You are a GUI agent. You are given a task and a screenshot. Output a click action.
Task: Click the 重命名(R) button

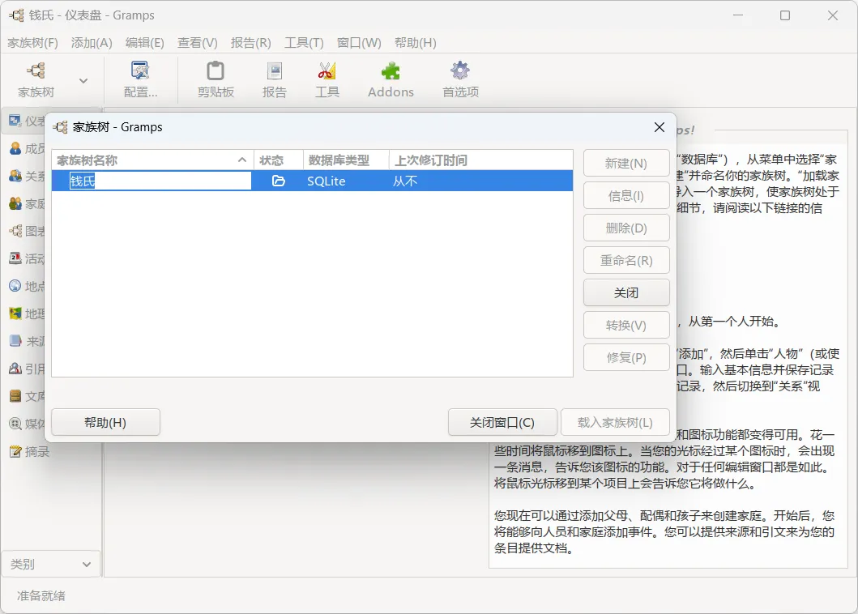pos(626,260)
